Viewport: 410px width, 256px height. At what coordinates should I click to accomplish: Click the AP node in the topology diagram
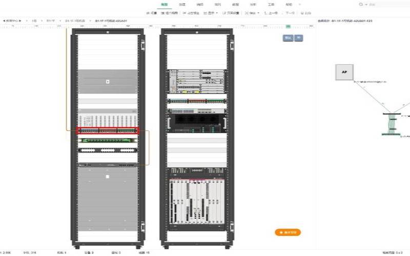pos(344,72)
